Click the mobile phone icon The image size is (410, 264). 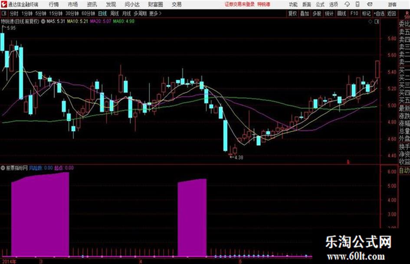[x=358, y=4]
